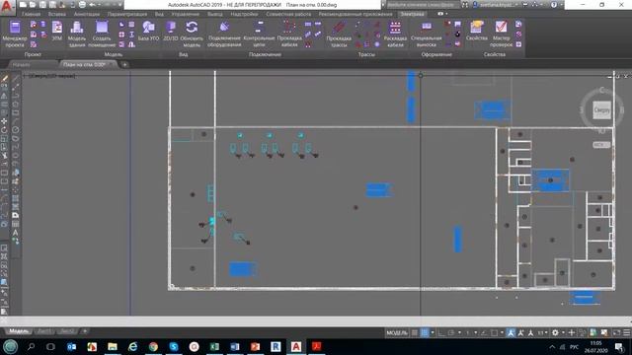Screen dimensions: 632x355
Task: Click the ЭТМ ribbon icon
Action: tap(57, 31)
